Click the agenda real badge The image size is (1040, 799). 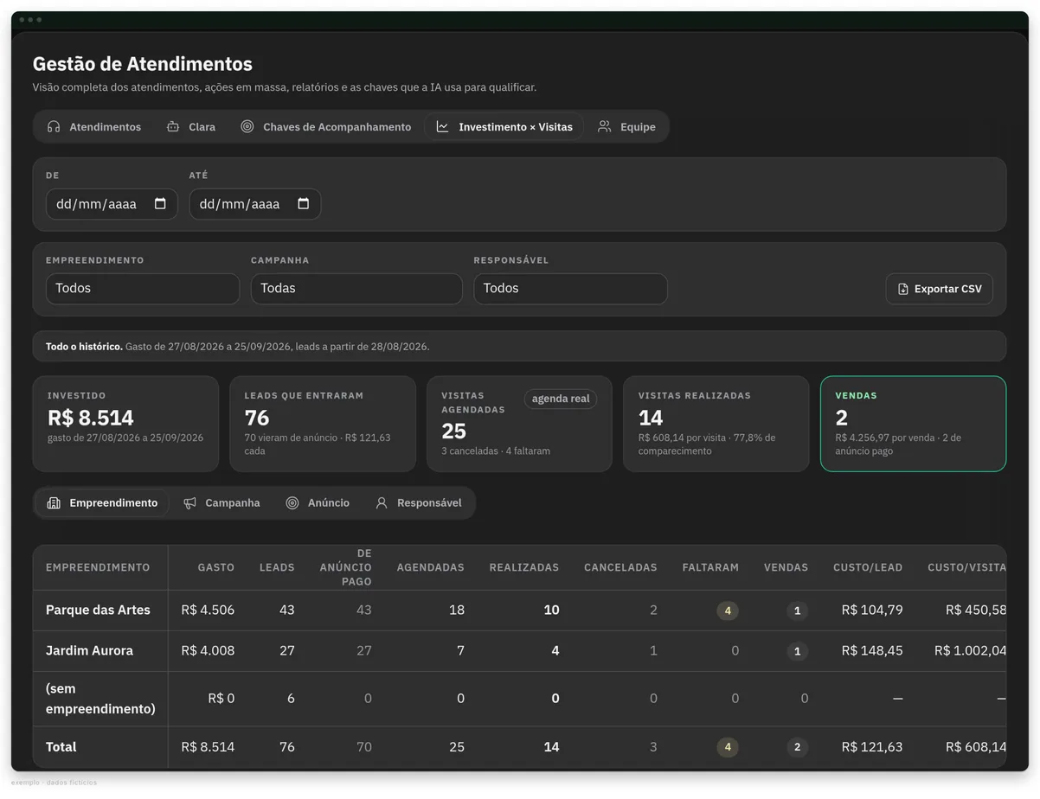point(561,399)
